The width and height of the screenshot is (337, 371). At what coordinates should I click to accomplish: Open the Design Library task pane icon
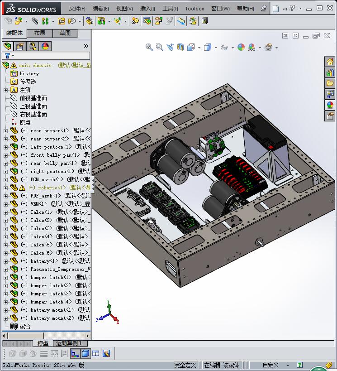pyautogui.click(x=330, y=72)
